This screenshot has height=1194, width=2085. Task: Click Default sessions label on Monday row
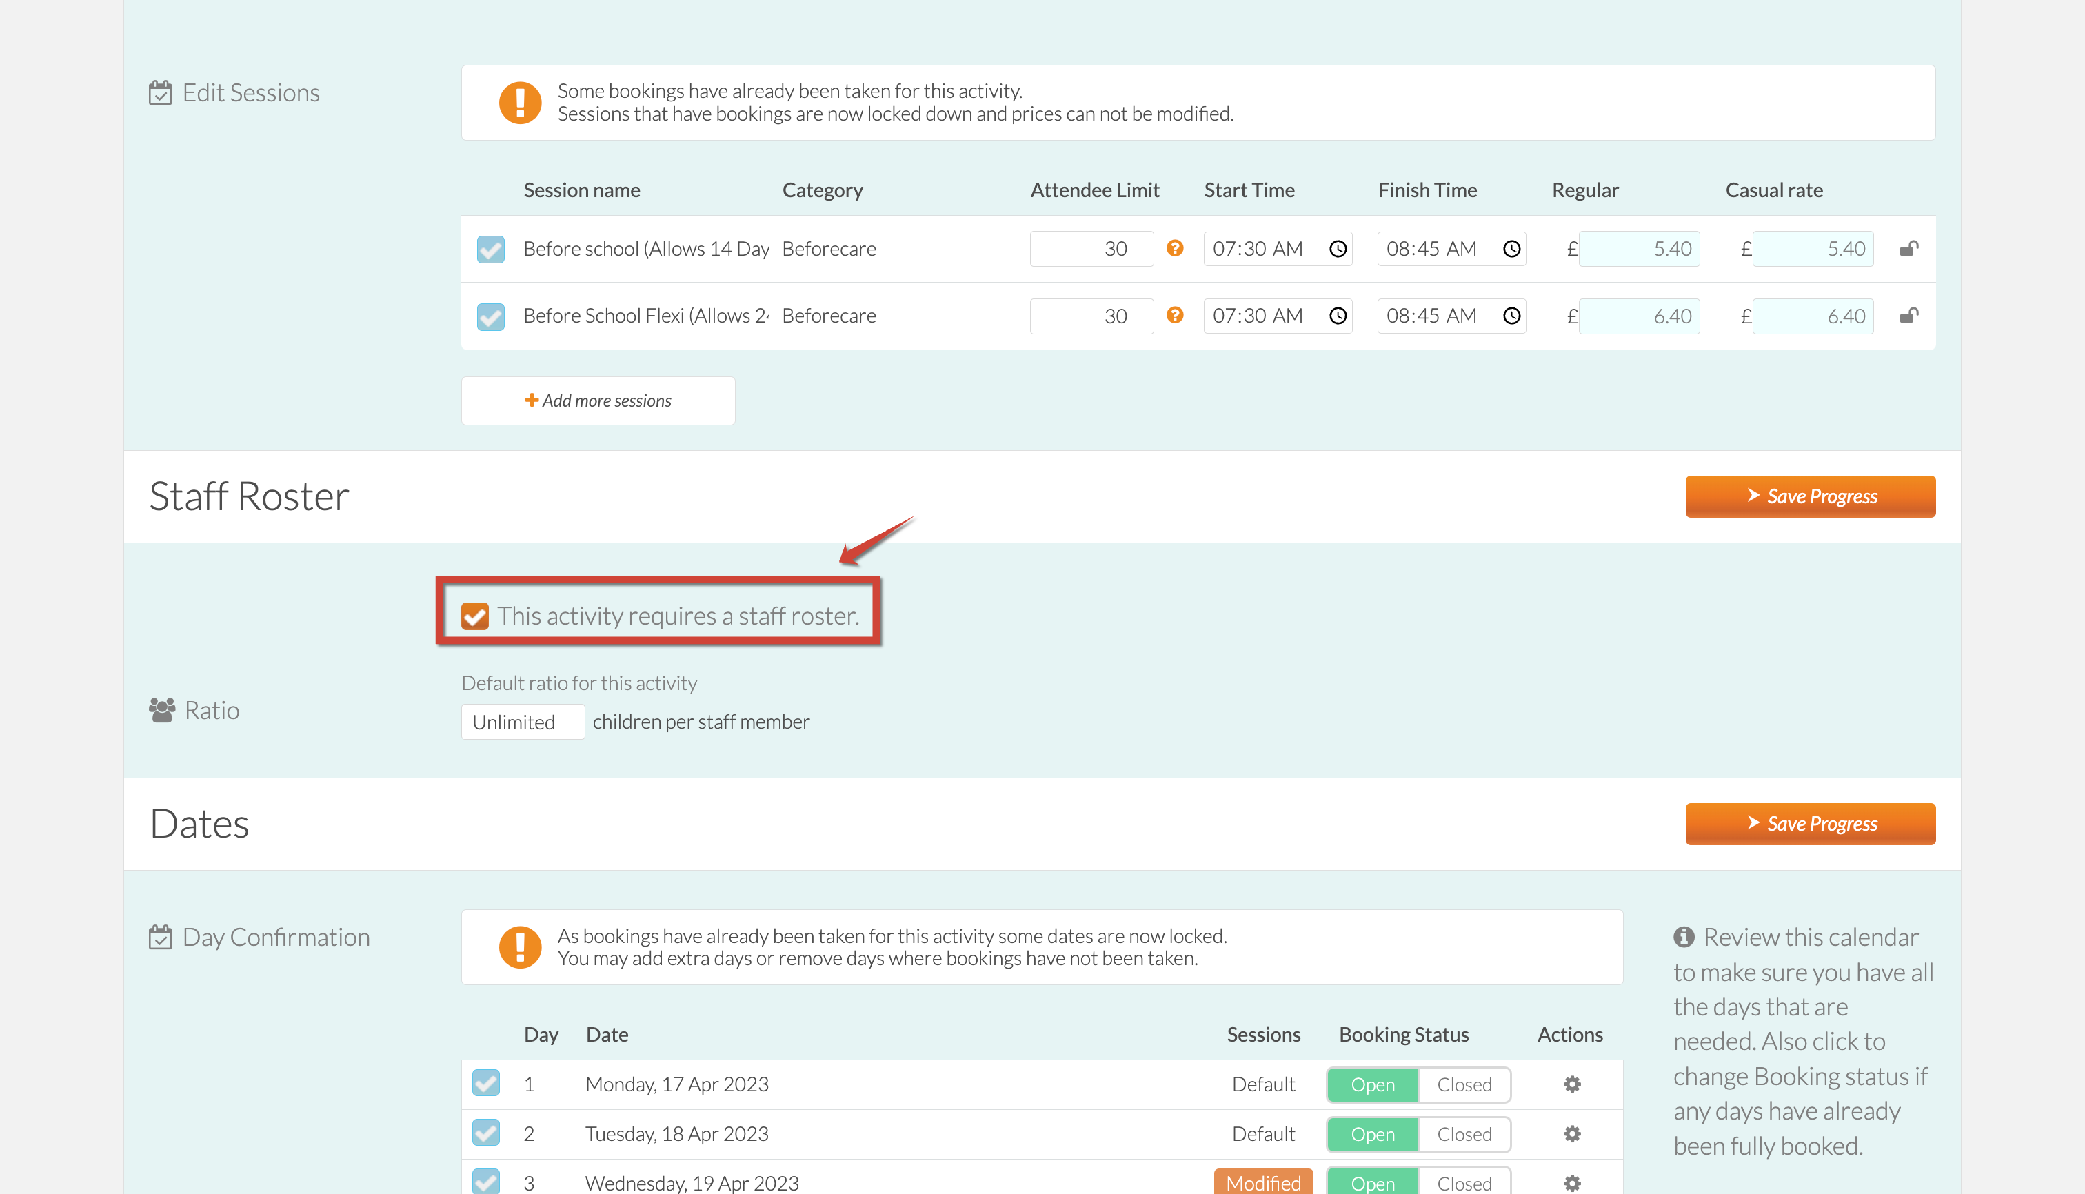pyautogui.click(x=1263, y=1085)
